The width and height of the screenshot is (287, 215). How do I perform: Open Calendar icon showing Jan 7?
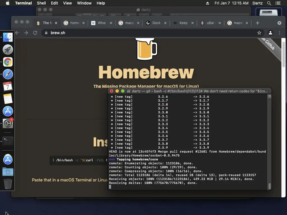8,87
